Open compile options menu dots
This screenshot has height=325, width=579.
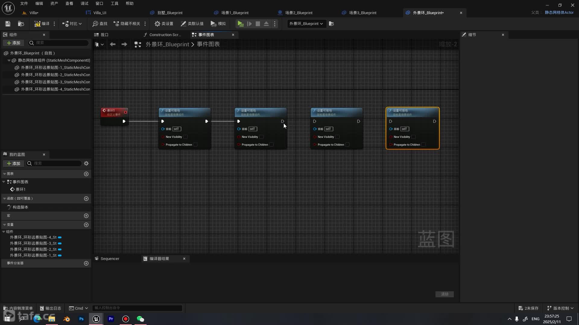(54, 23)
